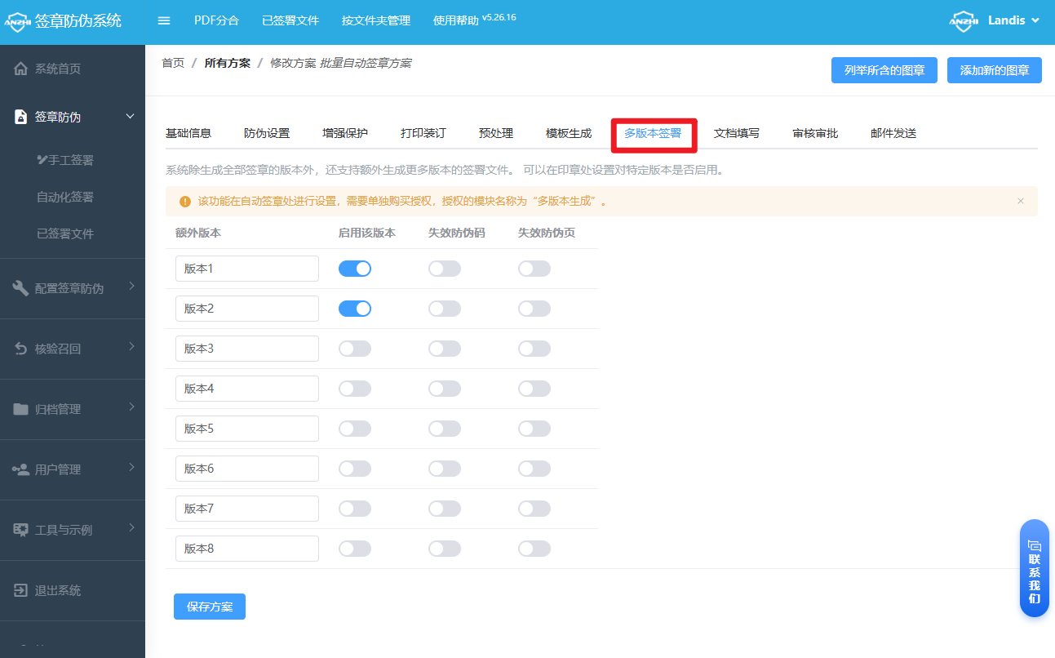Screen dimensions: 1055x658
Task: Enable the 失效防伪码 toggle for 版本3
Action: click(445, 348)
